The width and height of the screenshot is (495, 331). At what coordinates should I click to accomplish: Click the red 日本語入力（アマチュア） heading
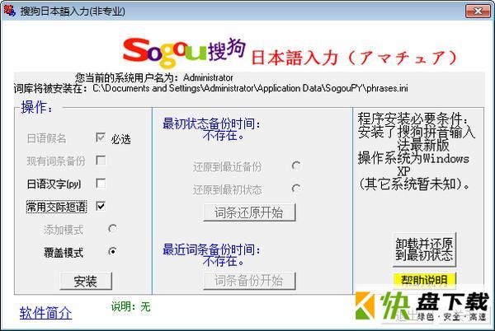(354, 58)
